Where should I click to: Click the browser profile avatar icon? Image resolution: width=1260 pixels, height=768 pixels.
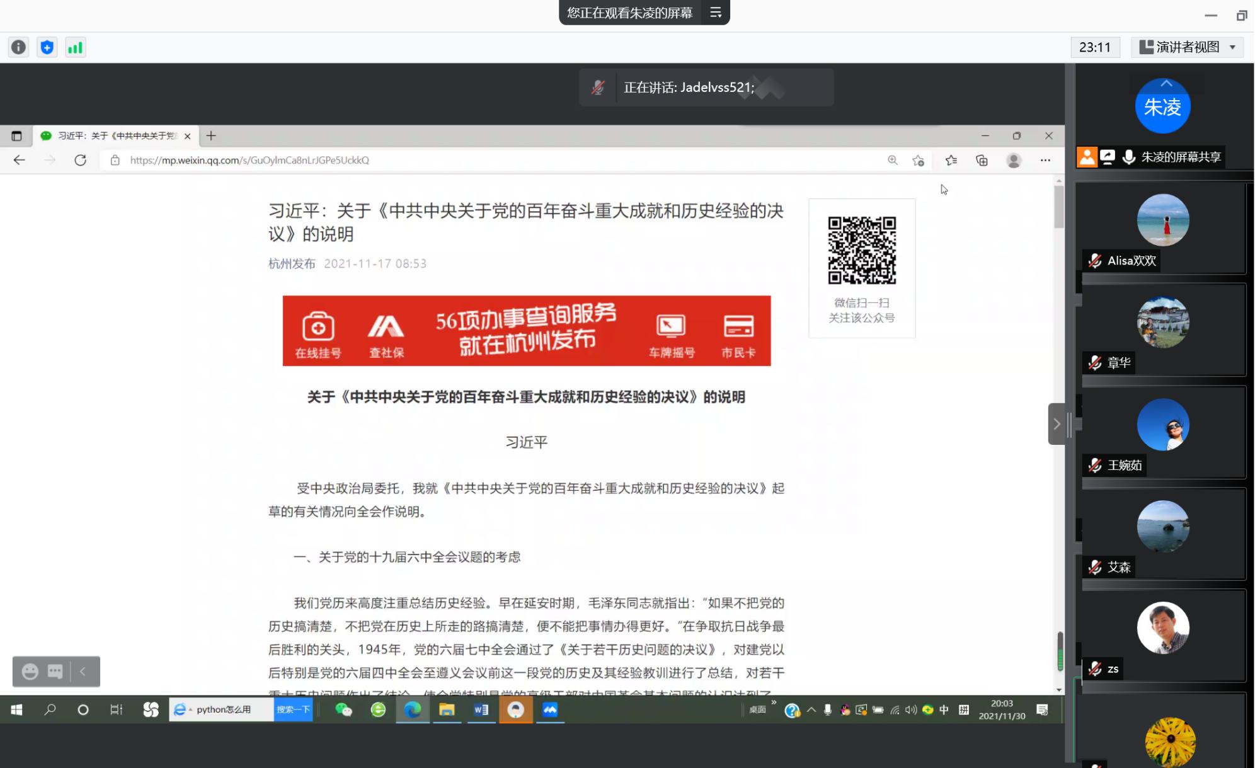click(x=1014, y=160)
